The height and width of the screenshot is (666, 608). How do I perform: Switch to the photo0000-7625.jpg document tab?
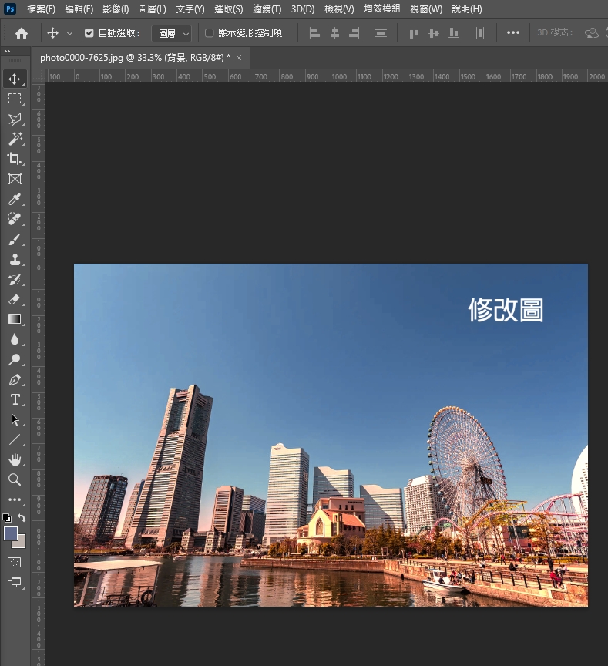point(135,58)
